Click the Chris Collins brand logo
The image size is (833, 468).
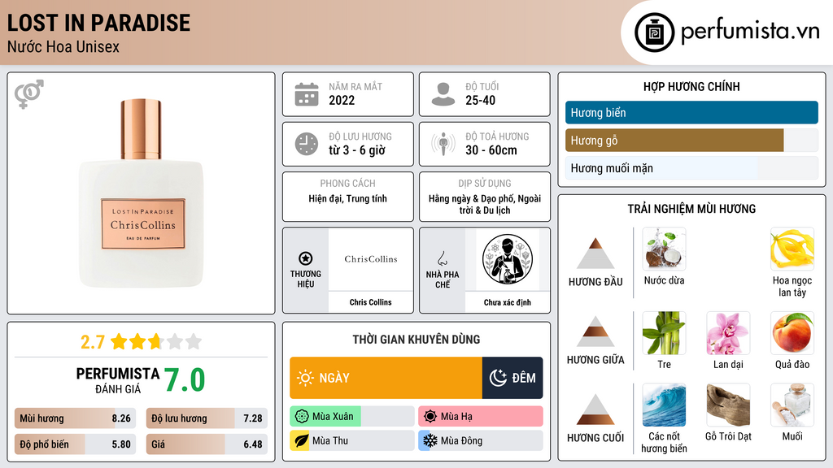tap(371, 259)
